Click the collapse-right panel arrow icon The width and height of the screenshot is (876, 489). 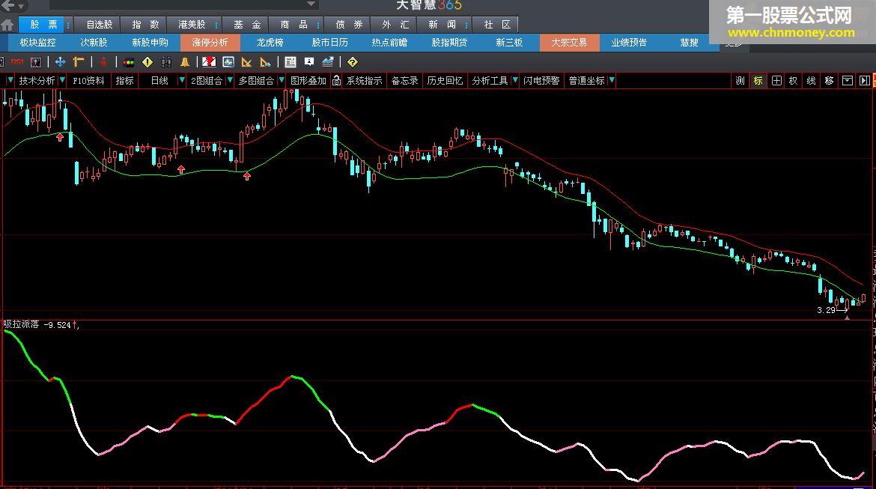pyautogui.click(x=864, y=80)
